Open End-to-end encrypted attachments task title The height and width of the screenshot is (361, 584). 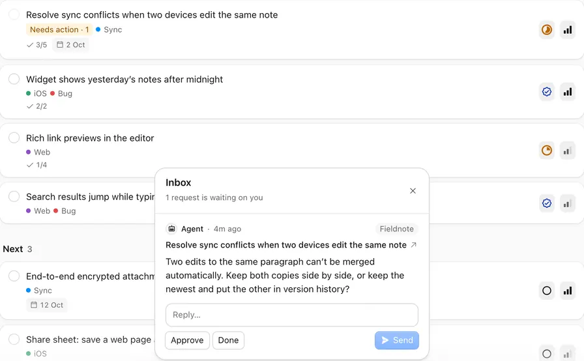[x=91, y=276]
